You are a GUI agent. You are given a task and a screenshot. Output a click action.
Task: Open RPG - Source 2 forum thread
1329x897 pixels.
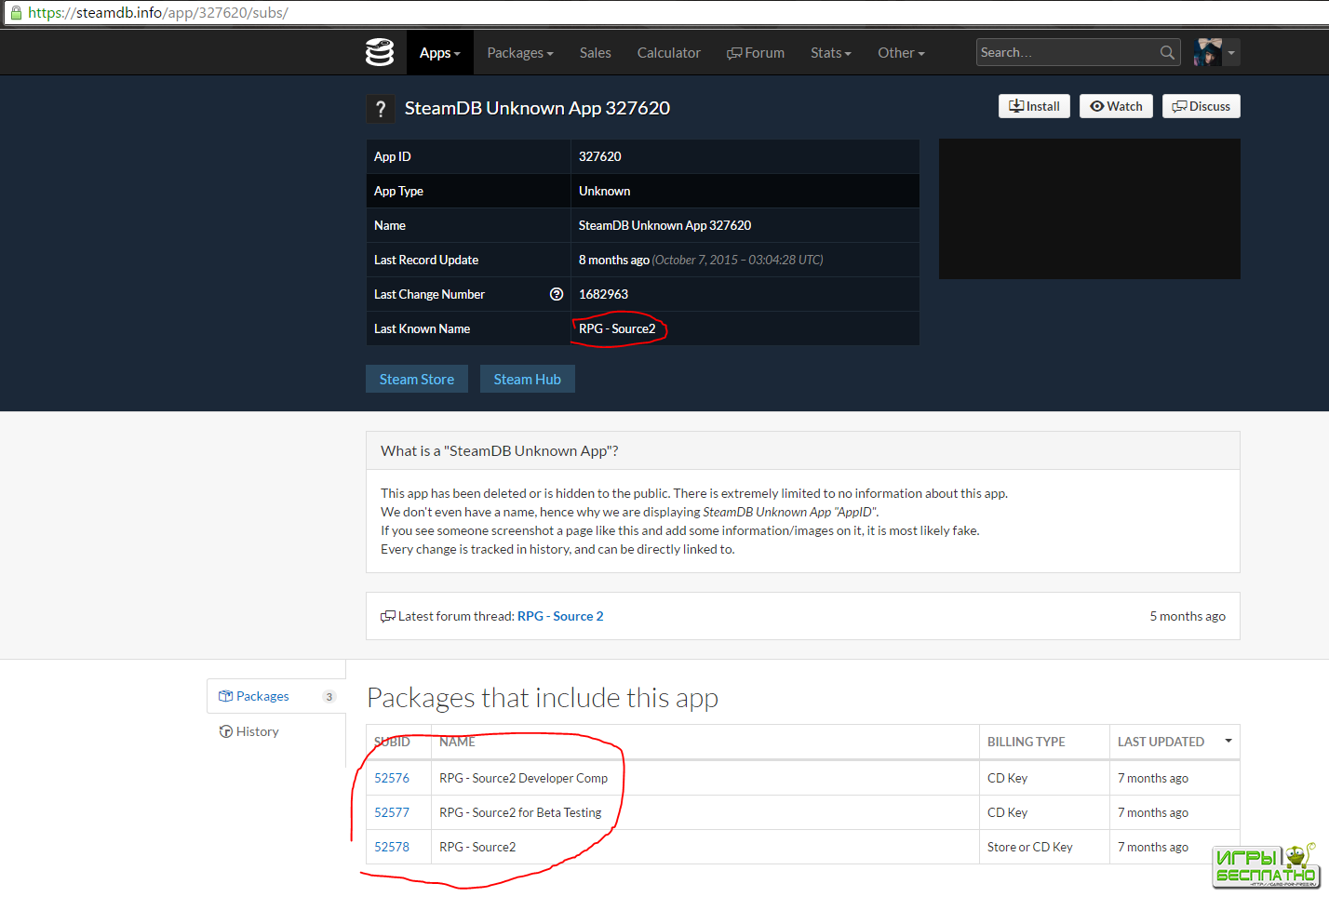[560, 616]
